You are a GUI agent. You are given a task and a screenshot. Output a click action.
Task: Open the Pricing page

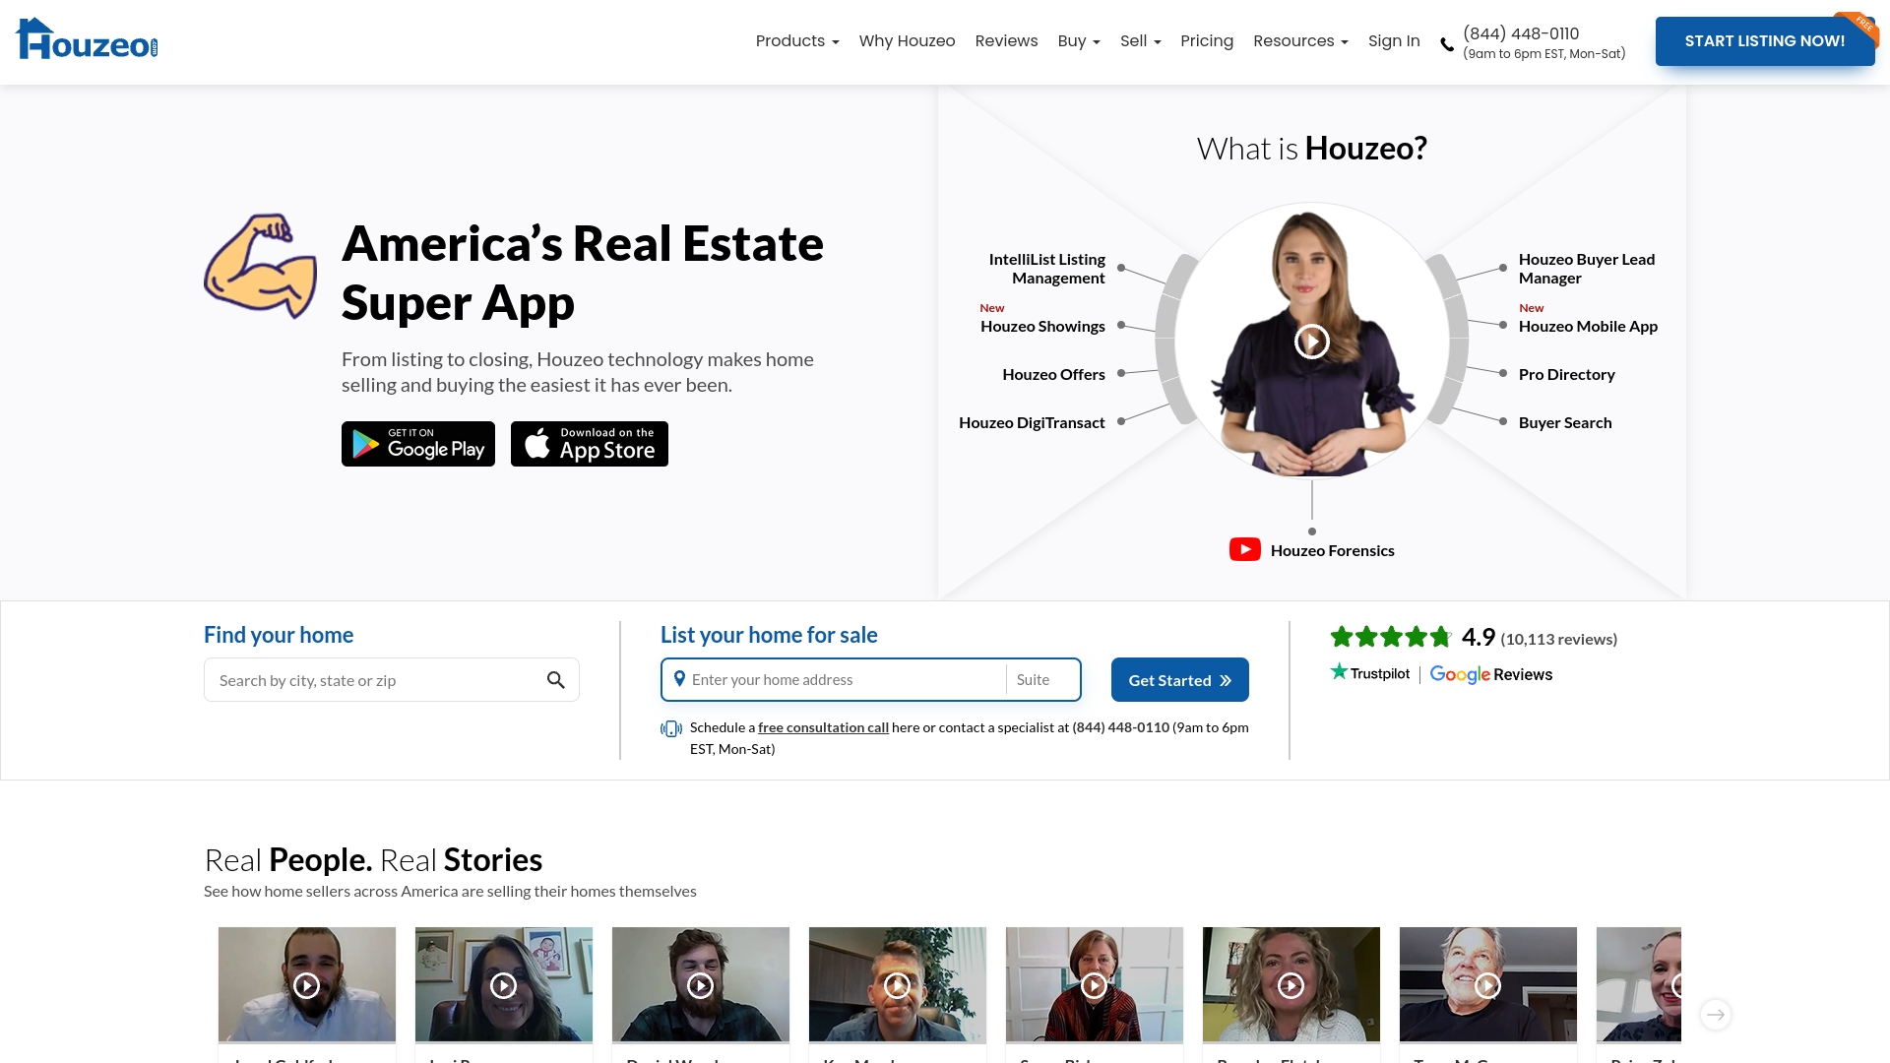pos(1207,41)
